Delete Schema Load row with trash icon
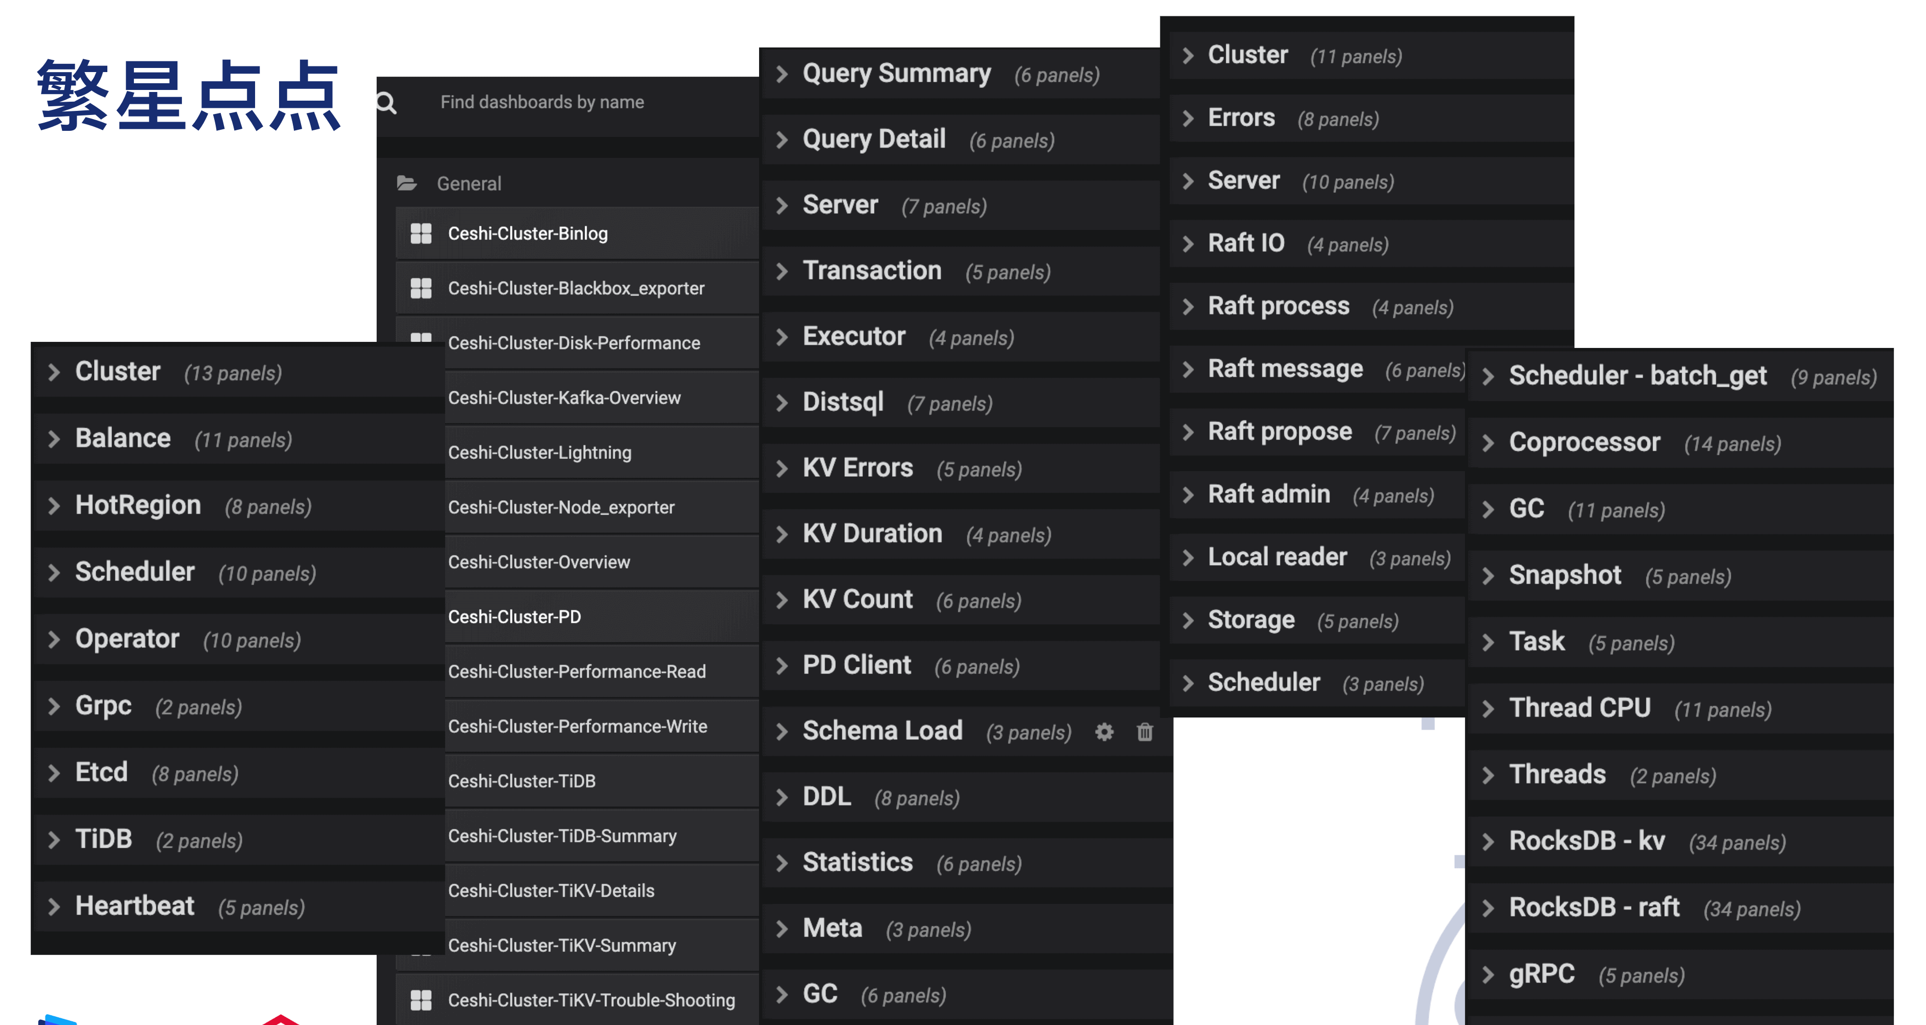The width and height of the screenshot is (1926, 1025). click(1144, 732)
